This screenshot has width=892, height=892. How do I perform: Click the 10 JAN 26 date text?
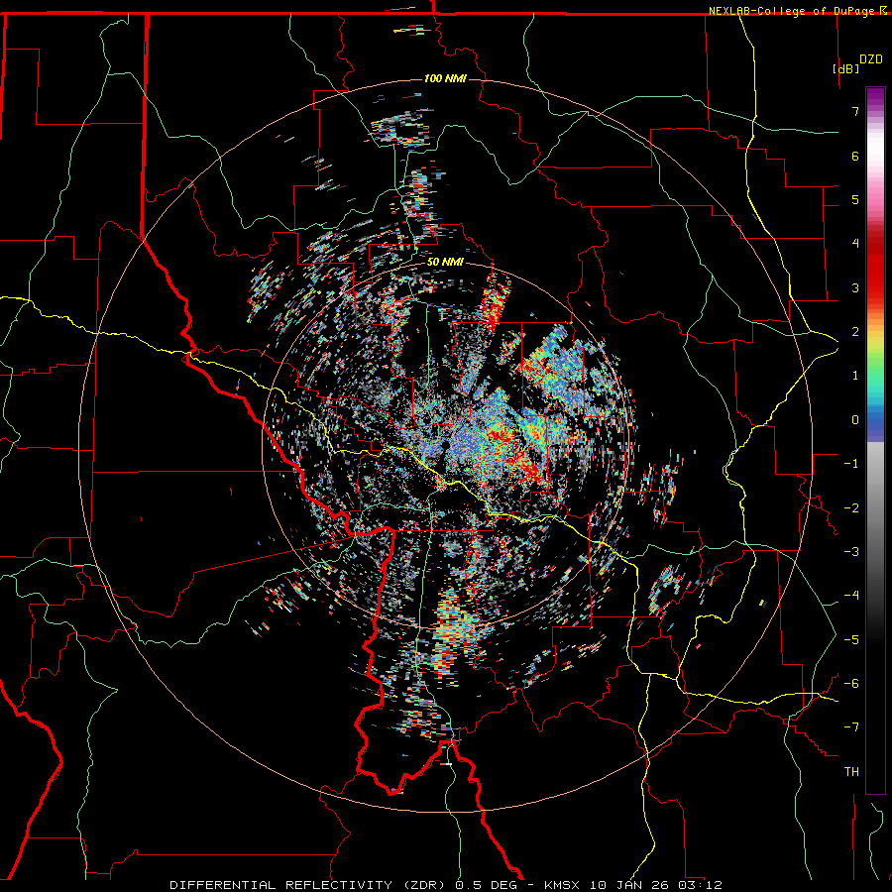click(x=628, y=885)
